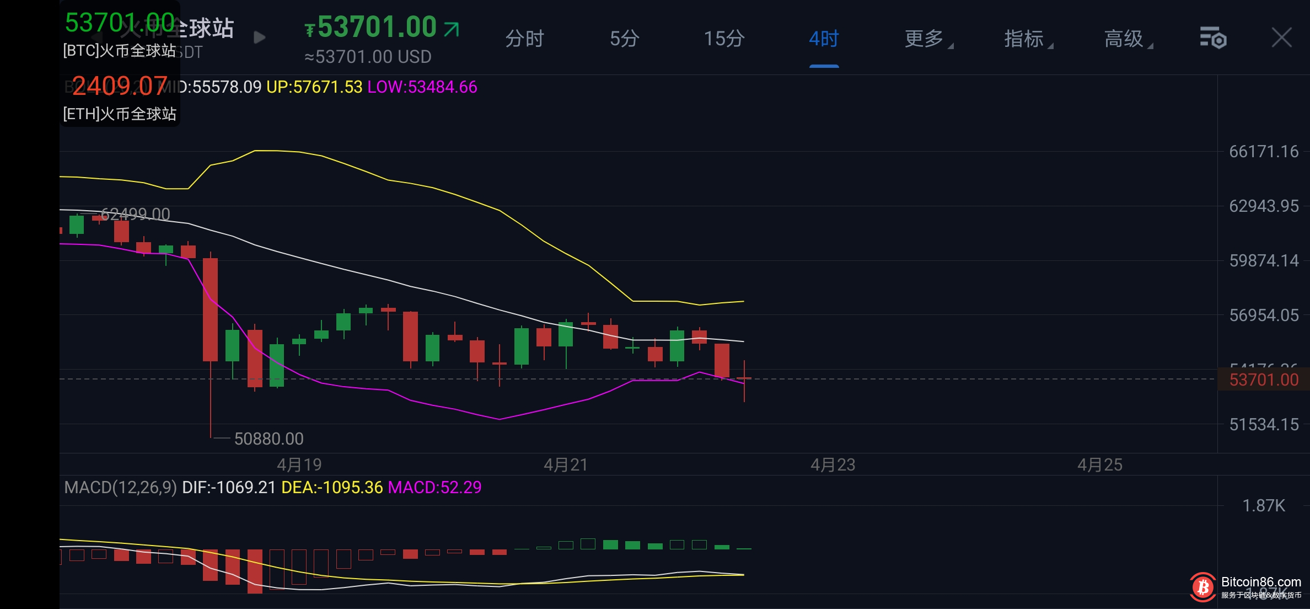
Task: Click the Bitcoin86 logo watermark
Action: (x=1202, y=587)
